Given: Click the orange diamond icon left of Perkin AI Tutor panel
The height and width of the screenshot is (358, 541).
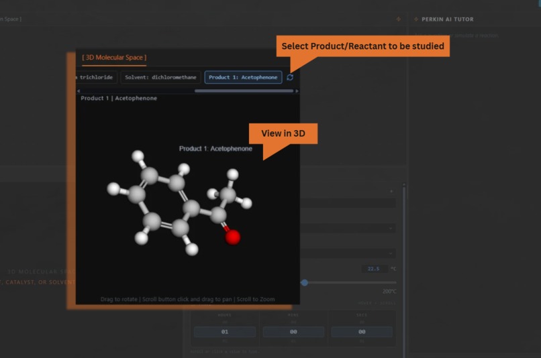Looking at the screenshot, I should (399, 19).
